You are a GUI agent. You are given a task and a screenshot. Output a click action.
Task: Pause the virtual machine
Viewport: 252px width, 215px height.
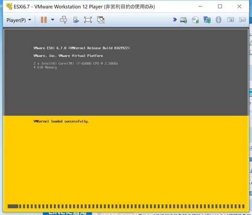(44, 20)
